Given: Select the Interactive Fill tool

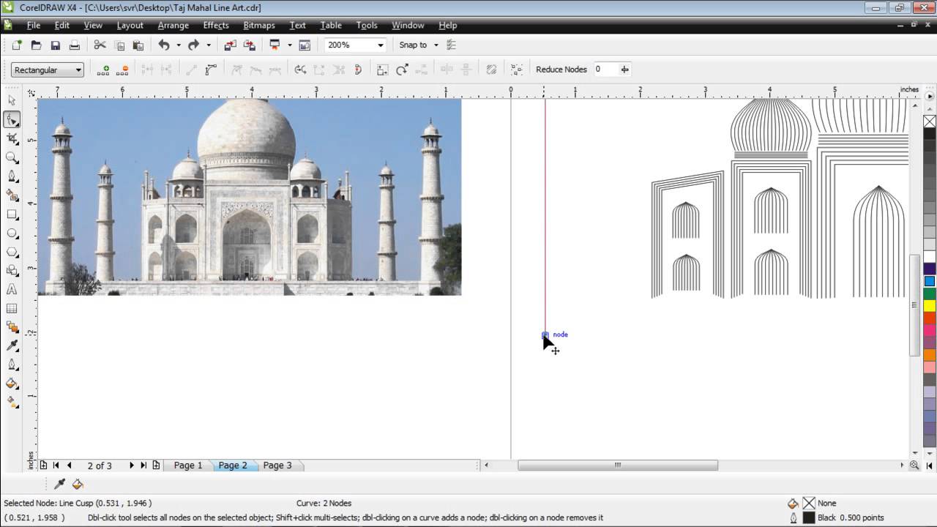Looking at the screenshot, I should pyautogui.click(x=12, y=402).
